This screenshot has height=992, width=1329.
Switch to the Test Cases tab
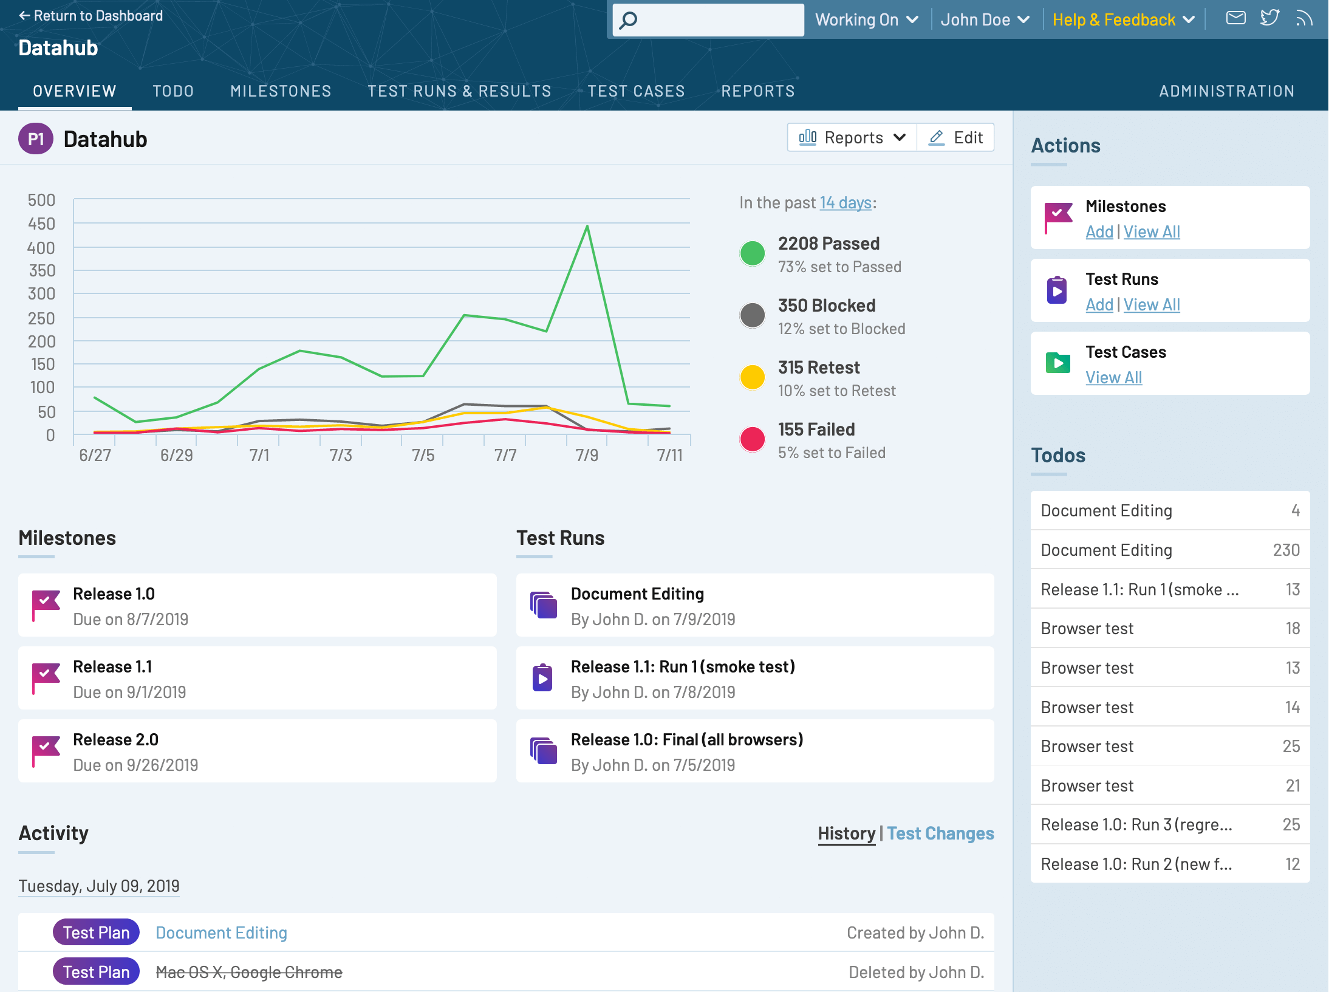tap(636, 91)
